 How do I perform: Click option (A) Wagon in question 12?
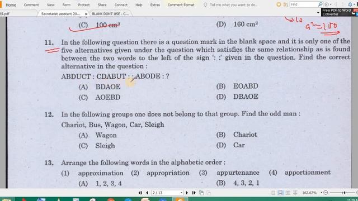click(97, 135)
